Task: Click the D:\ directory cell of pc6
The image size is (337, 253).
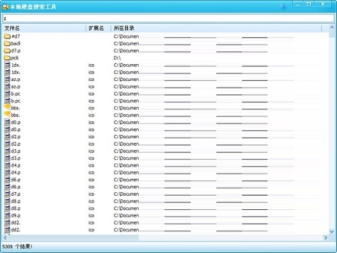Action: coord(117,58)
